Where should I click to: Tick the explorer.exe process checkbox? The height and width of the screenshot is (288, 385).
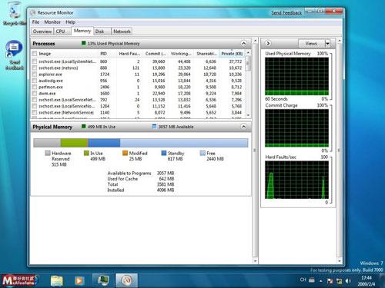tap(35, 74)
